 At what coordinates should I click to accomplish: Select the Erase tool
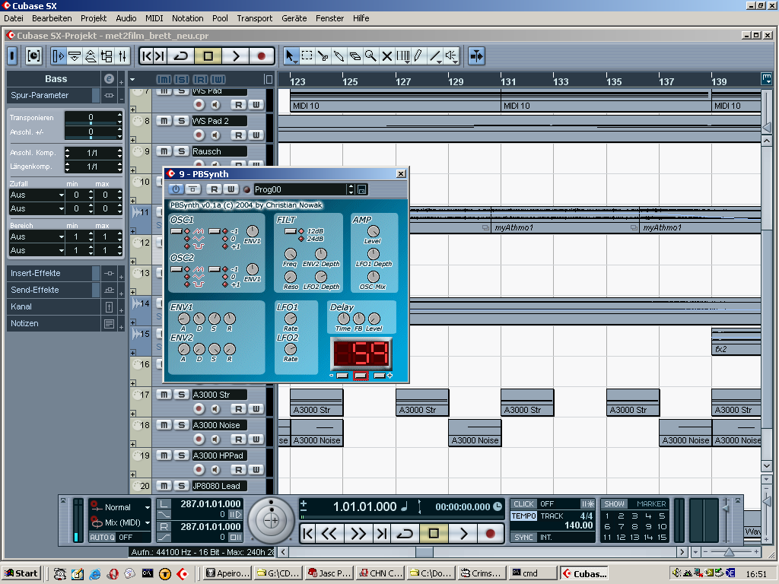pos(355,56)
